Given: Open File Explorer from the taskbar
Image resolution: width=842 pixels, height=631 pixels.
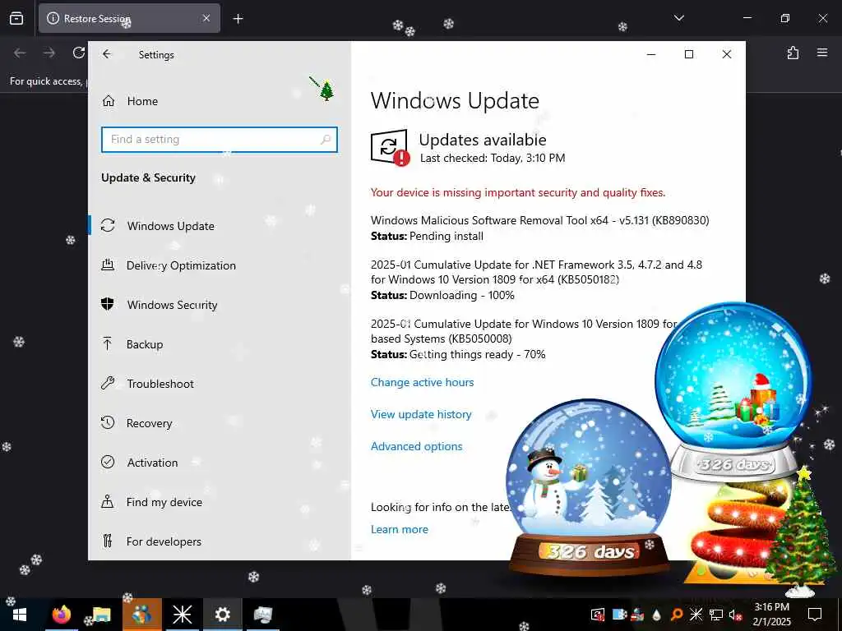Looking at the screenshot, I should pyautogui.click(x=101, y=615).
